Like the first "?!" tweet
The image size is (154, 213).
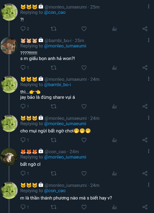pyautogui.click(x=84, y=29)
